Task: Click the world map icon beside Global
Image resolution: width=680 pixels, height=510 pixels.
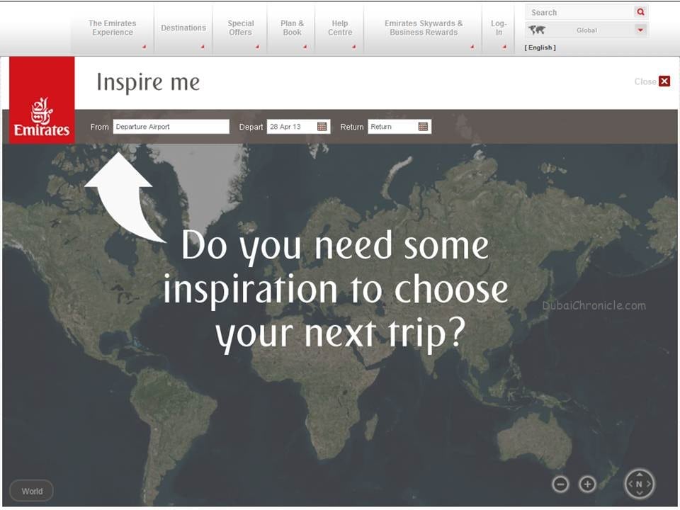Action: coord(537,30)
